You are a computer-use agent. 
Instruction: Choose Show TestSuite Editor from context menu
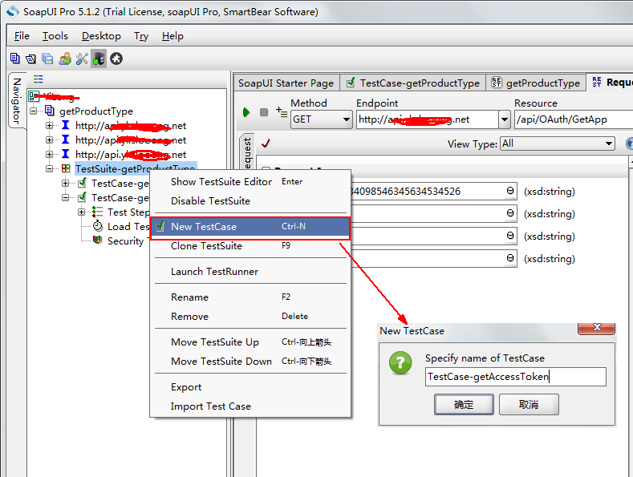pos(250,182)
